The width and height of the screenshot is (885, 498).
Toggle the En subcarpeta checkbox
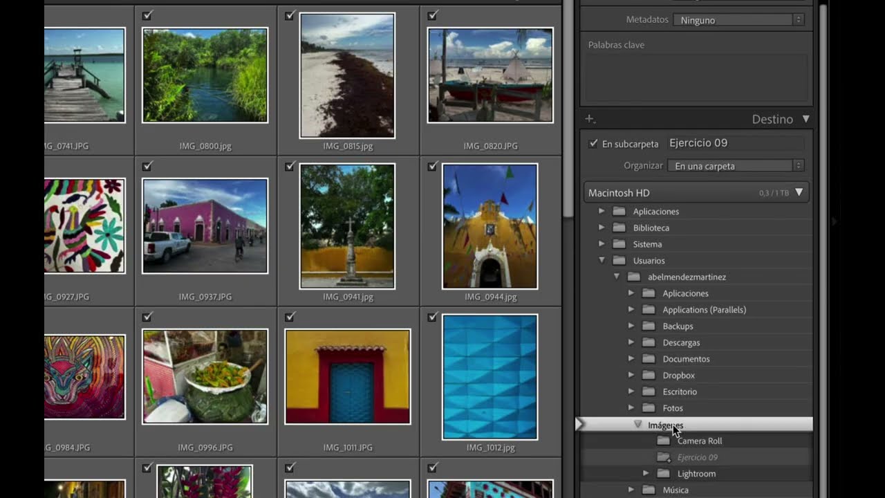tap(593, 144)
